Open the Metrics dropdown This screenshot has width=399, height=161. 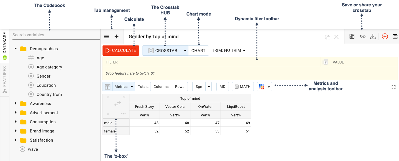(124, 86)
